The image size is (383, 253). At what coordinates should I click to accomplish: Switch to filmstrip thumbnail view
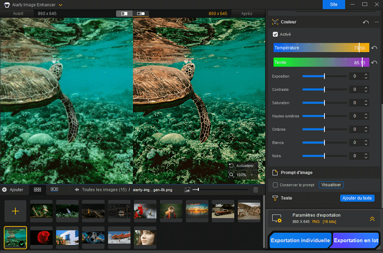click(54, 190)
